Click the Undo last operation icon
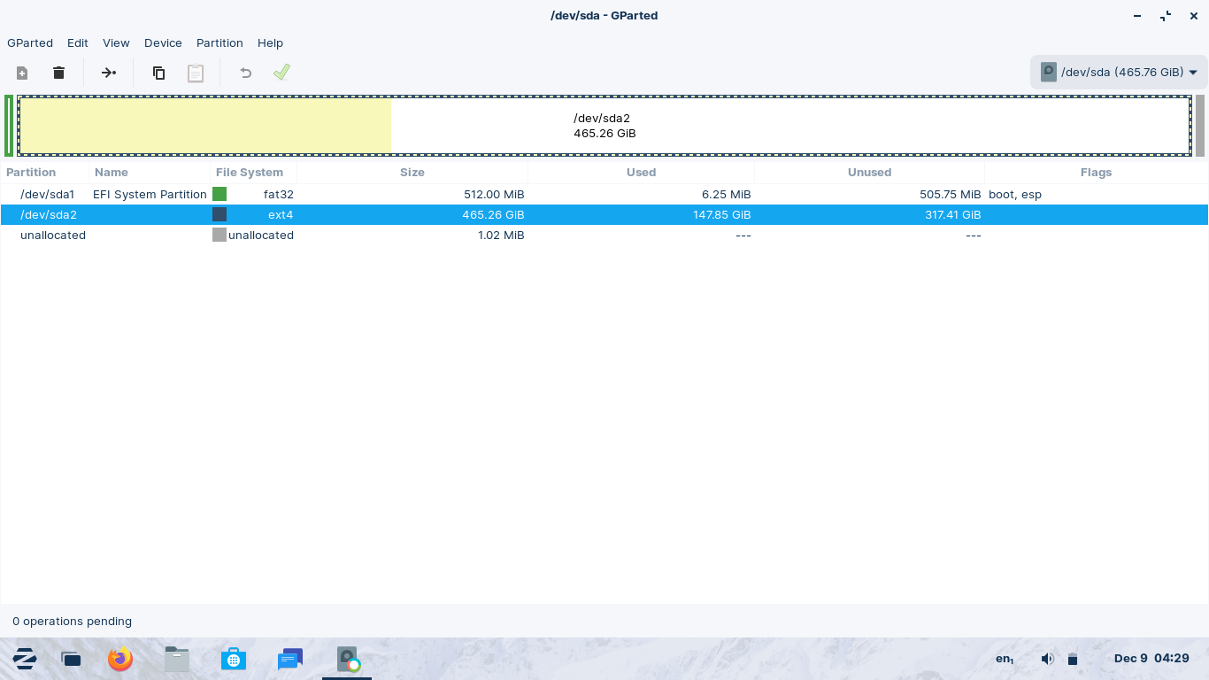Image resolution: width=1209 pixels, height=680 pixels. tap(246, 73)
